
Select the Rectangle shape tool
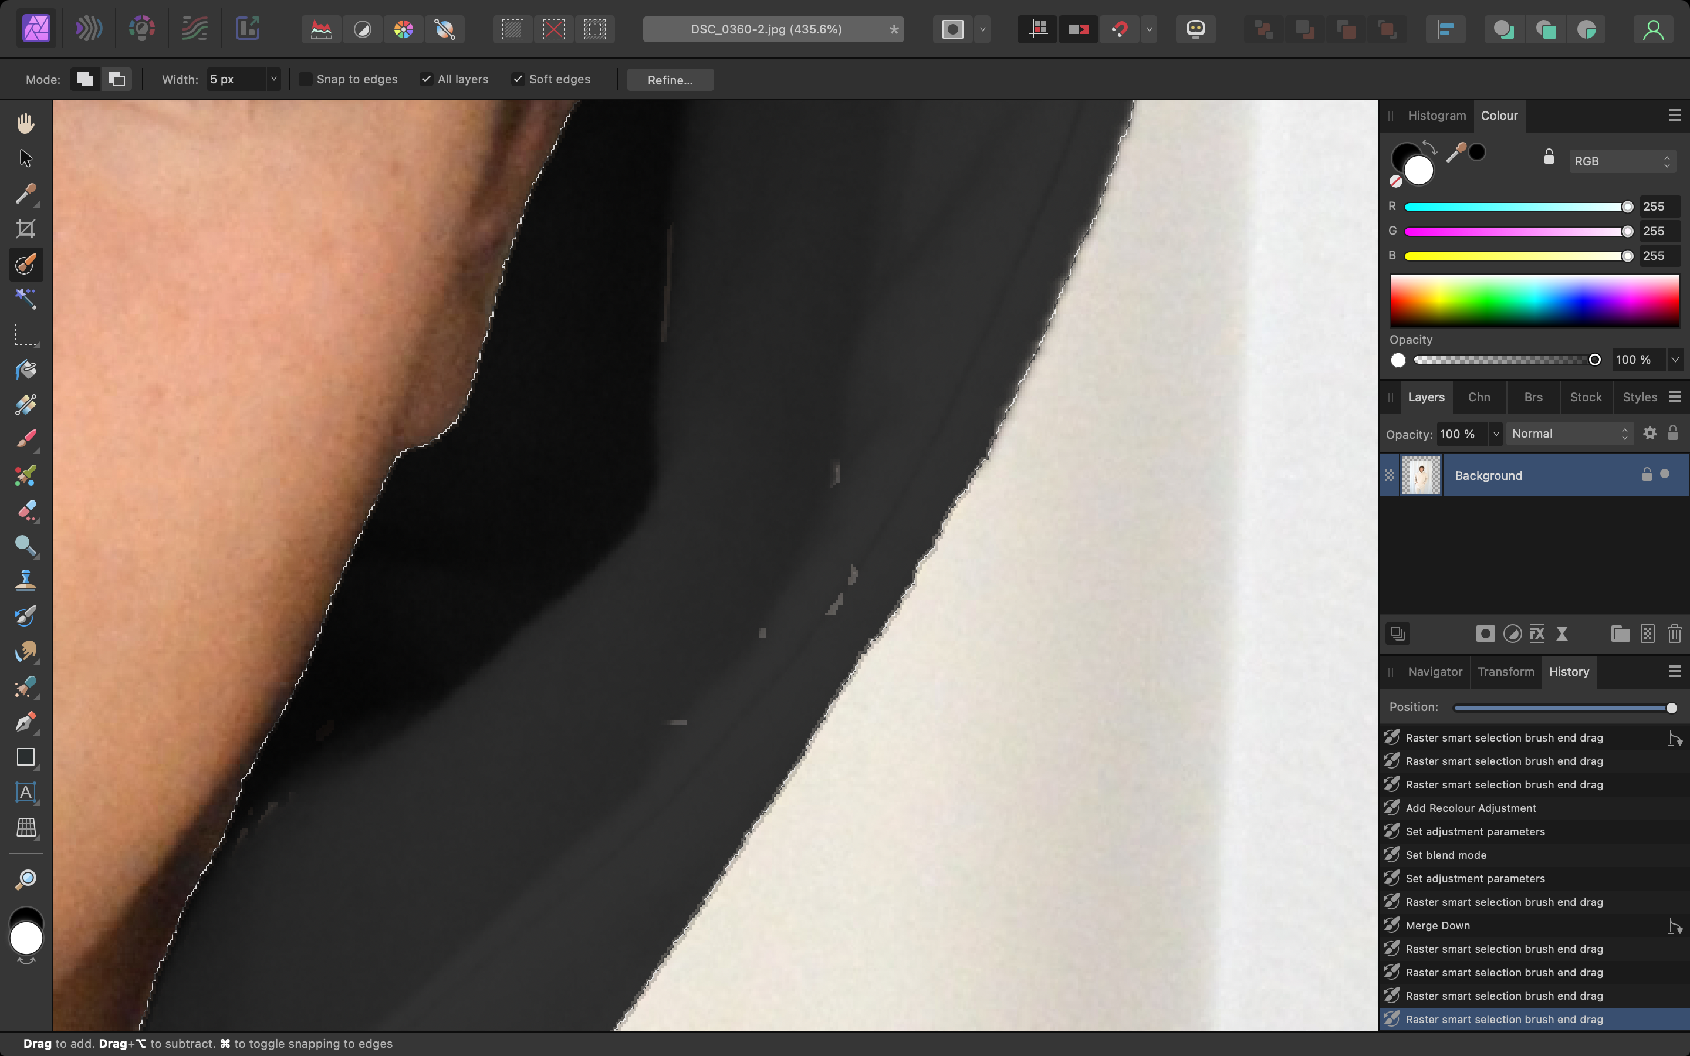26,757
